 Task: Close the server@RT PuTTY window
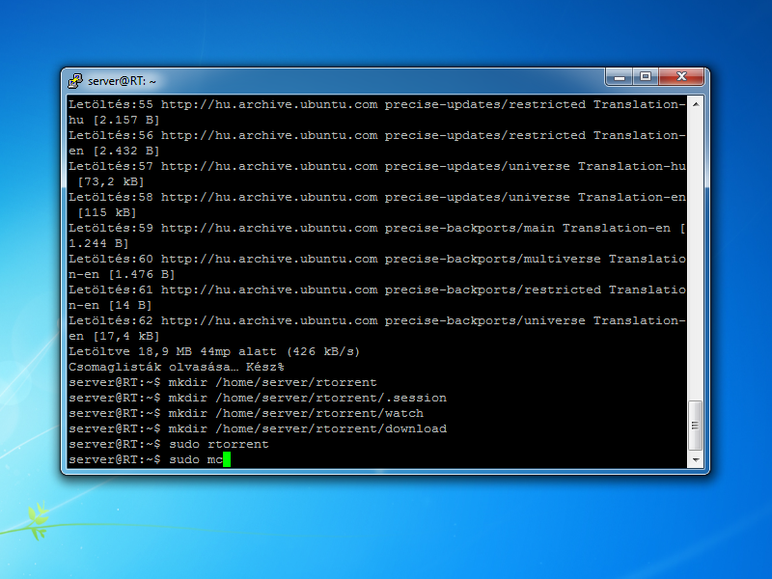(x=682, y=77)
